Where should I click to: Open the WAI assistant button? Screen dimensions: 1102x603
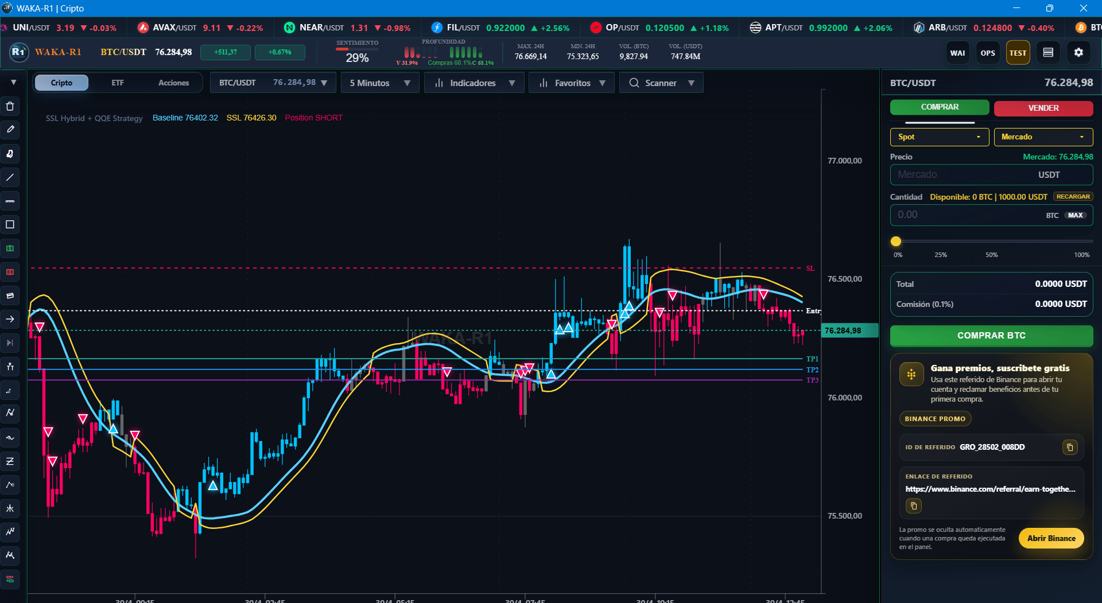click(x=957, y=53)
